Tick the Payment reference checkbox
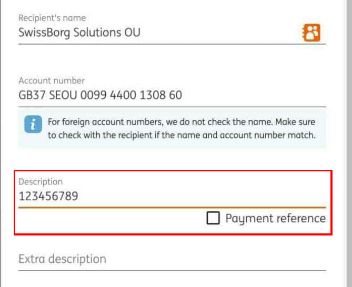352x287 pixels. click(x=213, y=218)
